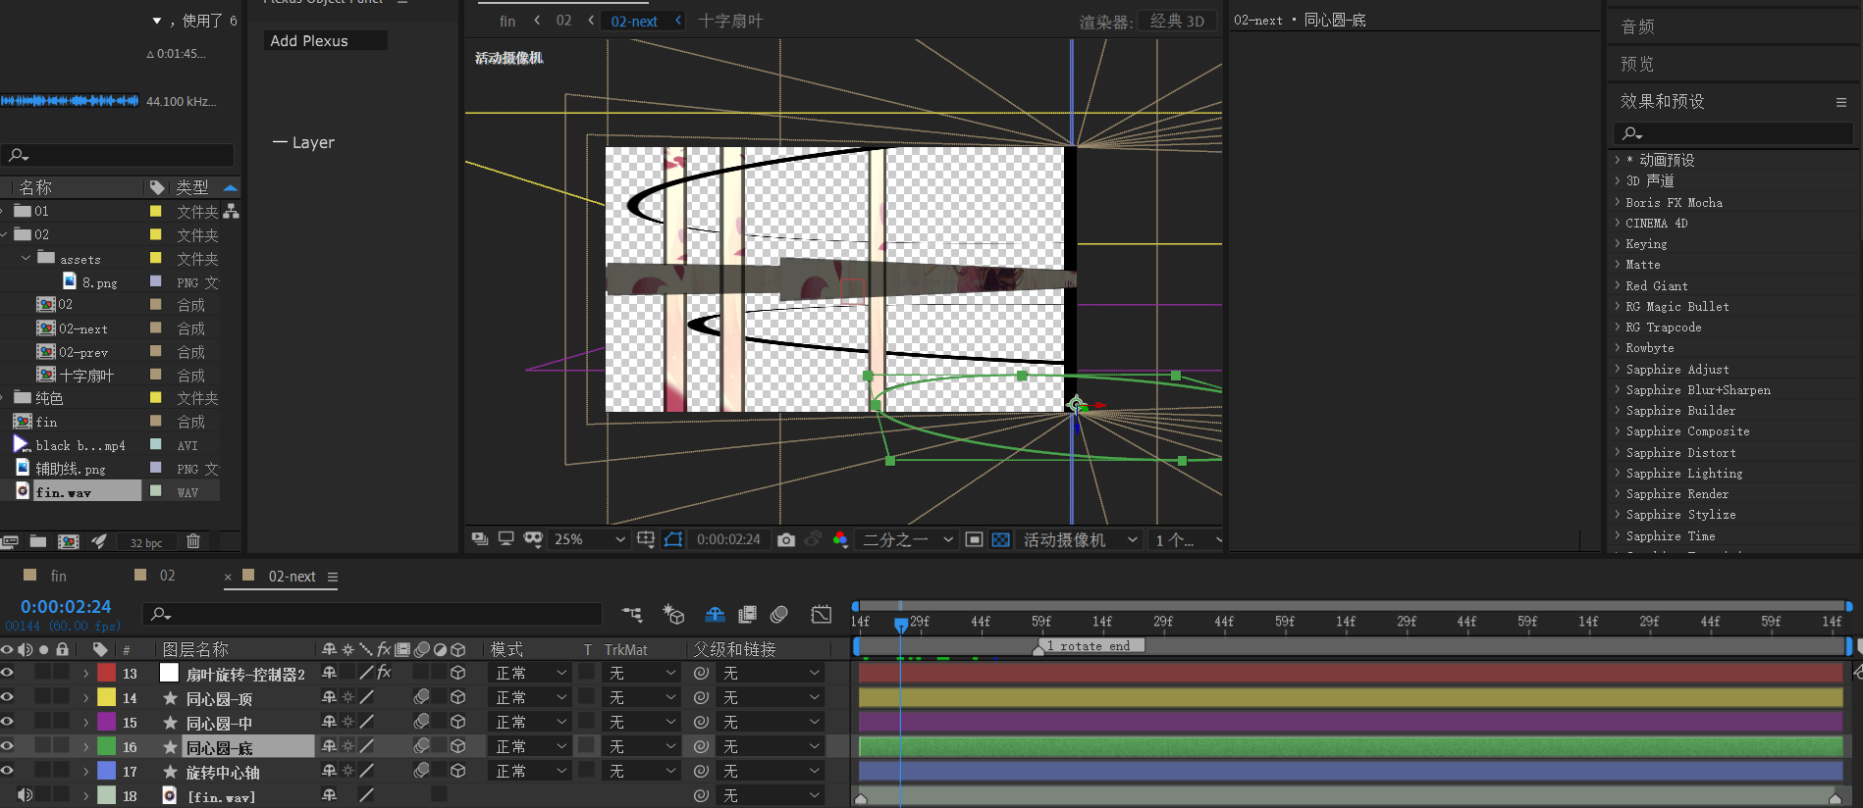Expand layer 15 同心圆-中 properties
The image size is (1863, 808).
coord(86,723)
